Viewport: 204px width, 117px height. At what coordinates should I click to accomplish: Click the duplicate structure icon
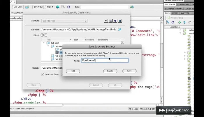point(111,21)
